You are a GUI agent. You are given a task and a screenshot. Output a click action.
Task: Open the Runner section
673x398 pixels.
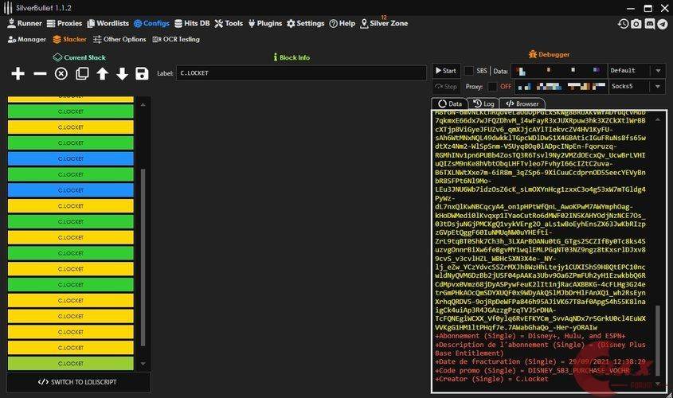(25, 24)
